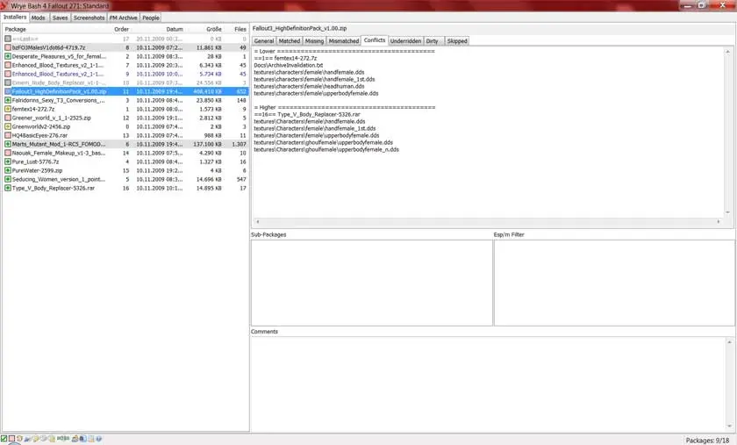
Task: View the Underridden tab
Action: point(405,41)
